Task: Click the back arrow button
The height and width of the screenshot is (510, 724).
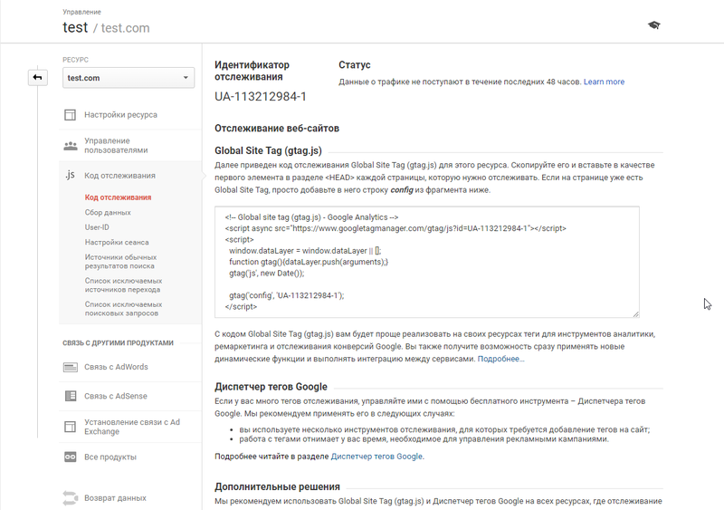Action: (x=37, y=77)
